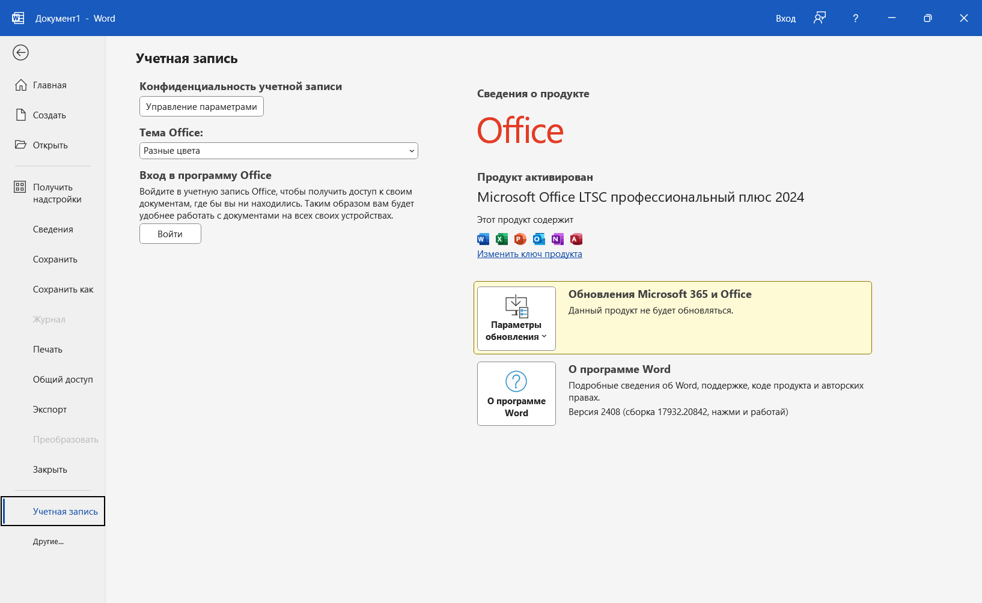The height and width of the screenshot is (603, 982).
Task: Click the Конфиденциальность учетной записи heading
Action: (x=240, y=86)
